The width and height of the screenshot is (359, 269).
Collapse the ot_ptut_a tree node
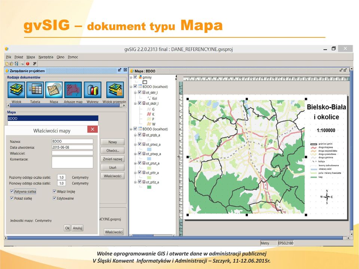(135, 163)
